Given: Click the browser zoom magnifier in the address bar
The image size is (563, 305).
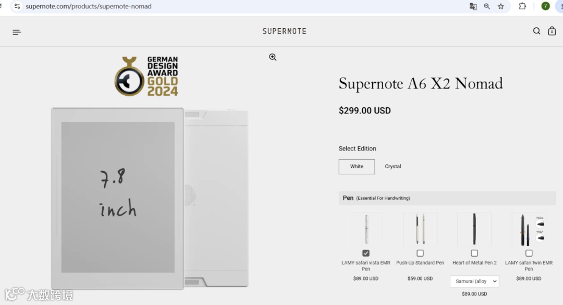Looking at the screenshot, I should click(487, 6).
